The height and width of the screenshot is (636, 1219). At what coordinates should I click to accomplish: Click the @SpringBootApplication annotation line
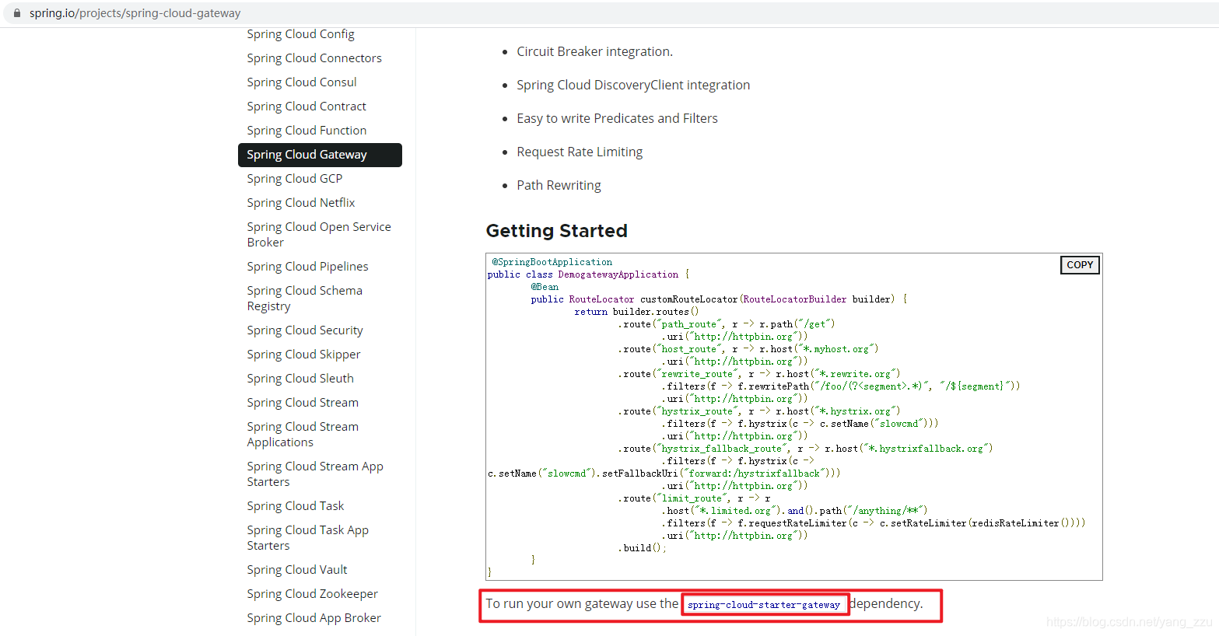coord(552,262)
